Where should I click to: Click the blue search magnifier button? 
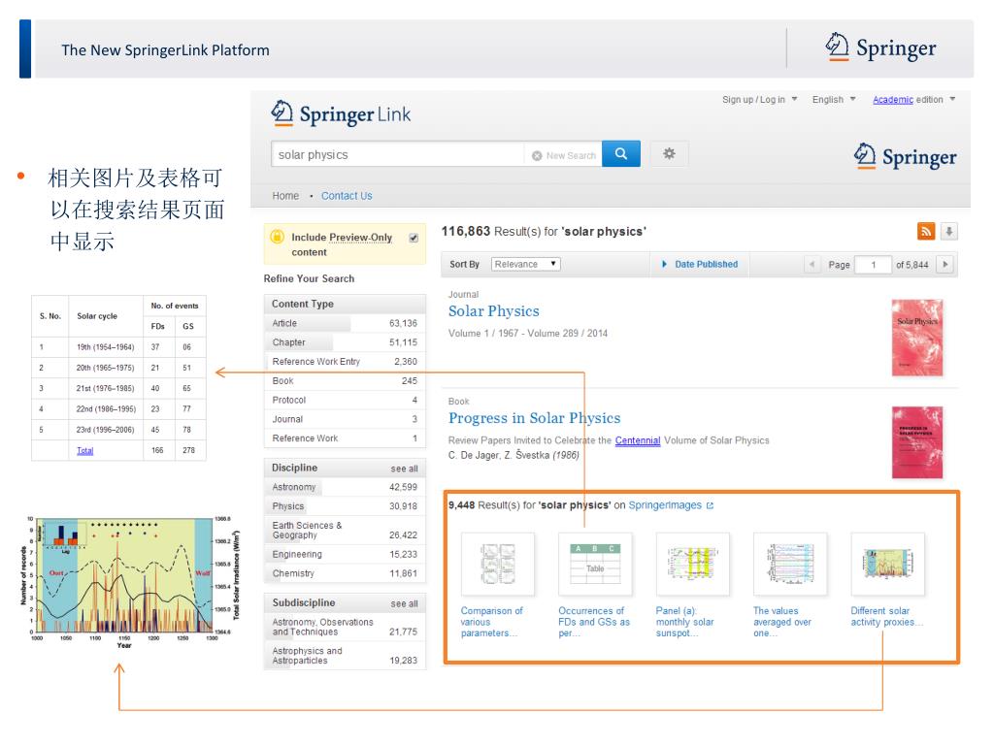(620, 154)
